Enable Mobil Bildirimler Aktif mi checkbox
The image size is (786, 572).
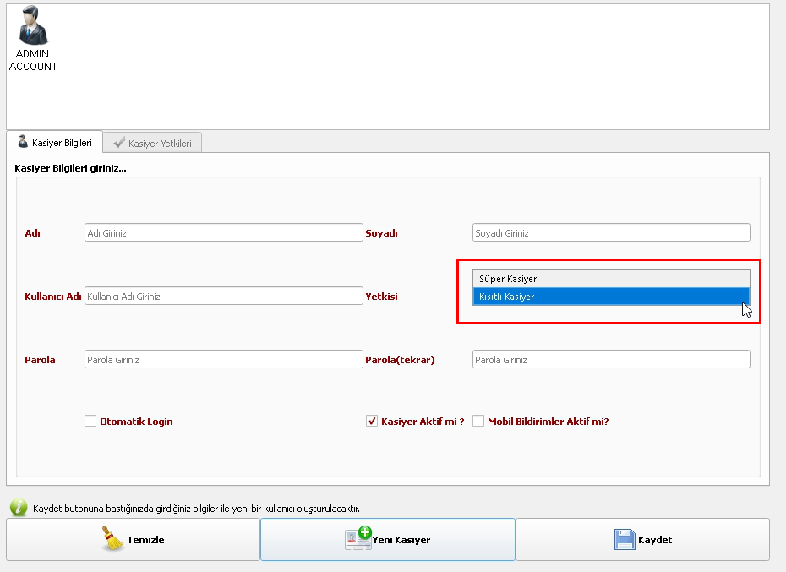coord(478,421)
